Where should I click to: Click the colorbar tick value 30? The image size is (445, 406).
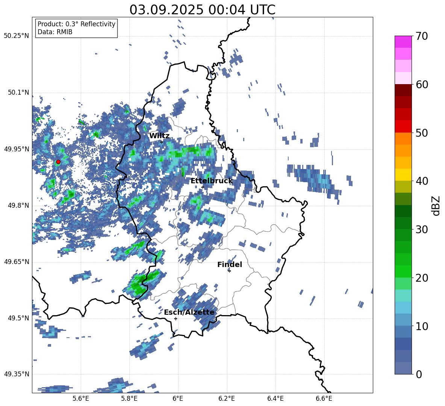pyautogui.click(x=422, y=229)
